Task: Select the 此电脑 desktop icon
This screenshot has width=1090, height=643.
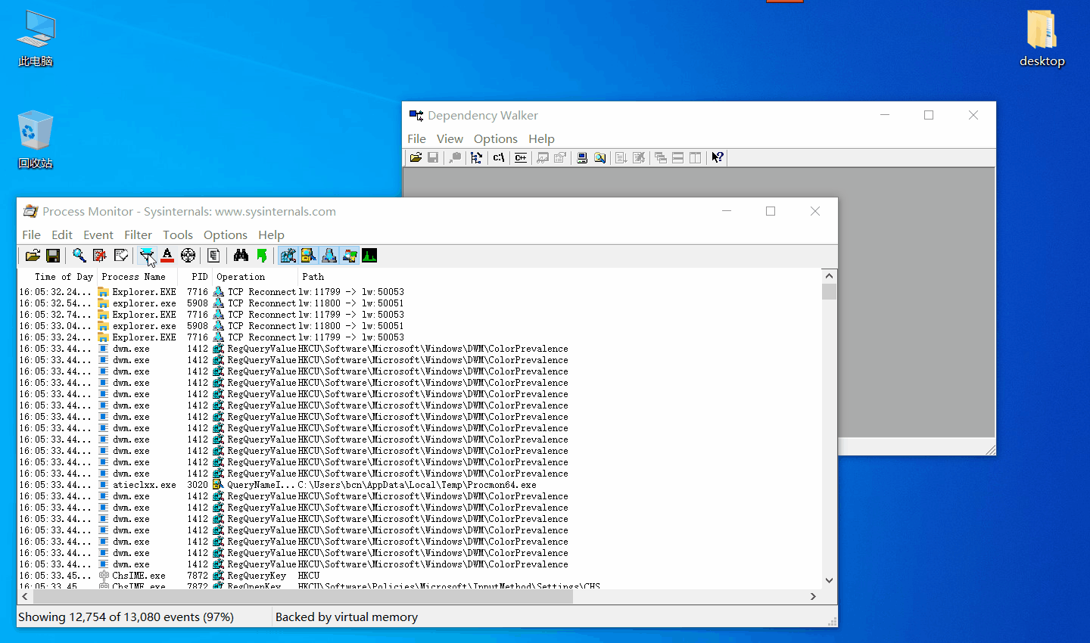Action: (36, 39)
